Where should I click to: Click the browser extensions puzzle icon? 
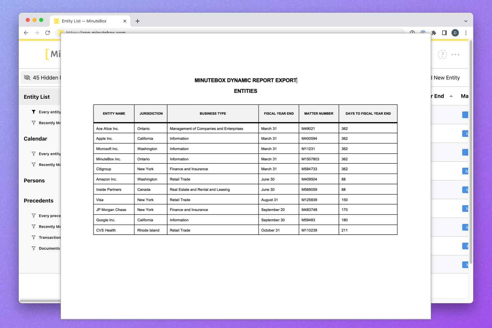coord(434,33)
